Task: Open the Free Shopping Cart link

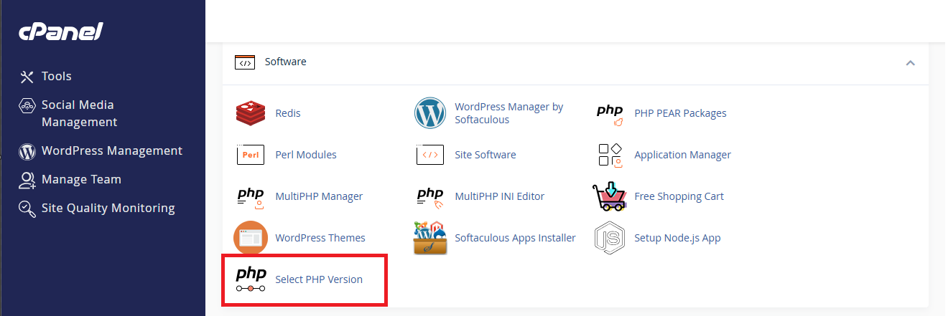Action: (679, 196)
